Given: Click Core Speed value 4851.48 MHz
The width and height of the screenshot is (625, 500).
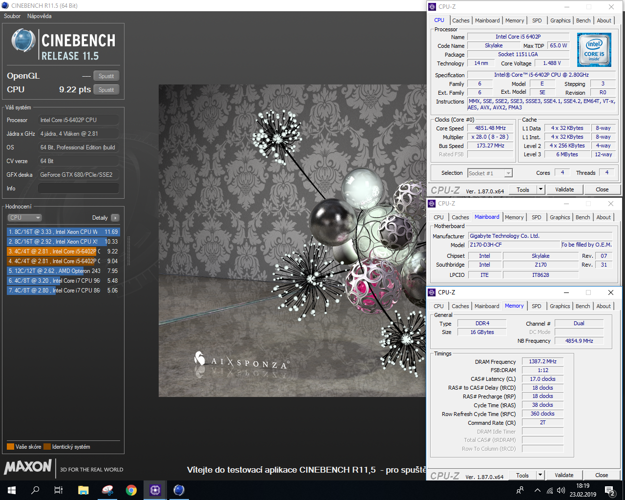Looking at the screenshot, I should tap(490, 128).
